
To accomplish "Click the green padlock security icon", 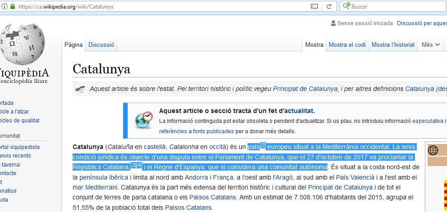I will (x=13, y=6).
